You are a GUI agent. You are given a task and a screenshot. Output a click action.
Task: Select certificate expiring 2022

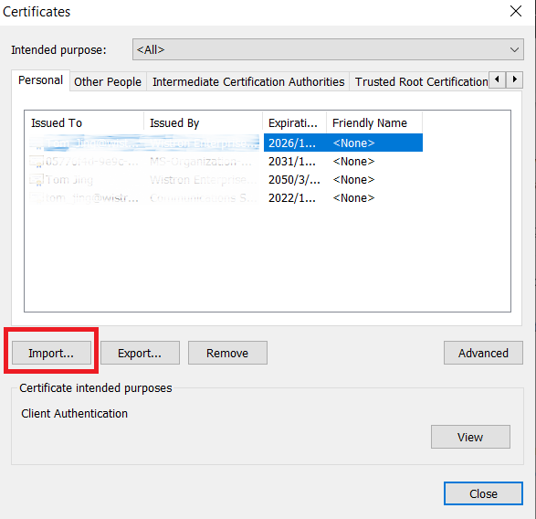[x=226, y=197]
